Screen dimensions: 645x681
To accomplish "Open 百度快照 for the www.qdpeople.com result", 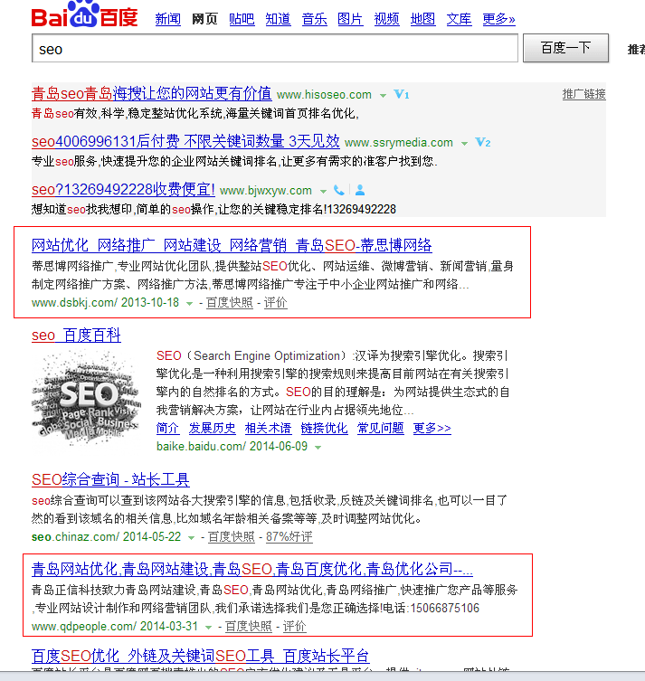I will [x=249, y=626].
